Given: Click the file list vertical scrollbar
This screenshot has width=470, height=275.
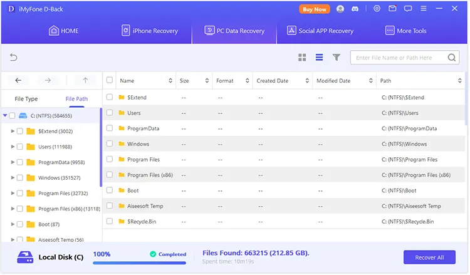Looking at the screenshot, I should pos(466,99).
